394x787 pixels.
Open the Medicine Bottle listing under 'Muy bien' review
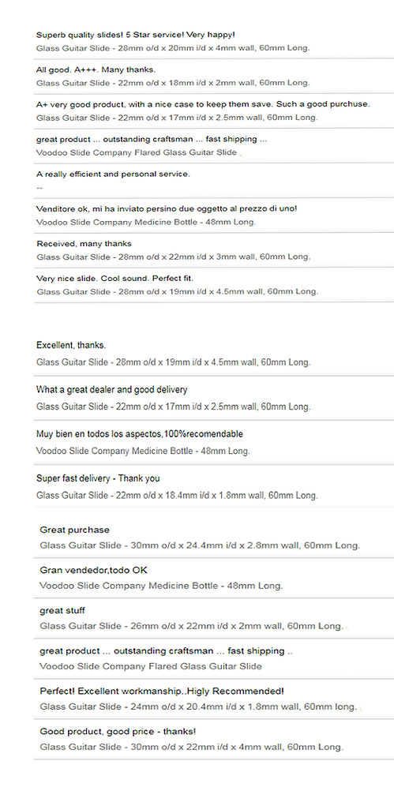pyautogui.click(x=143, y=451)
